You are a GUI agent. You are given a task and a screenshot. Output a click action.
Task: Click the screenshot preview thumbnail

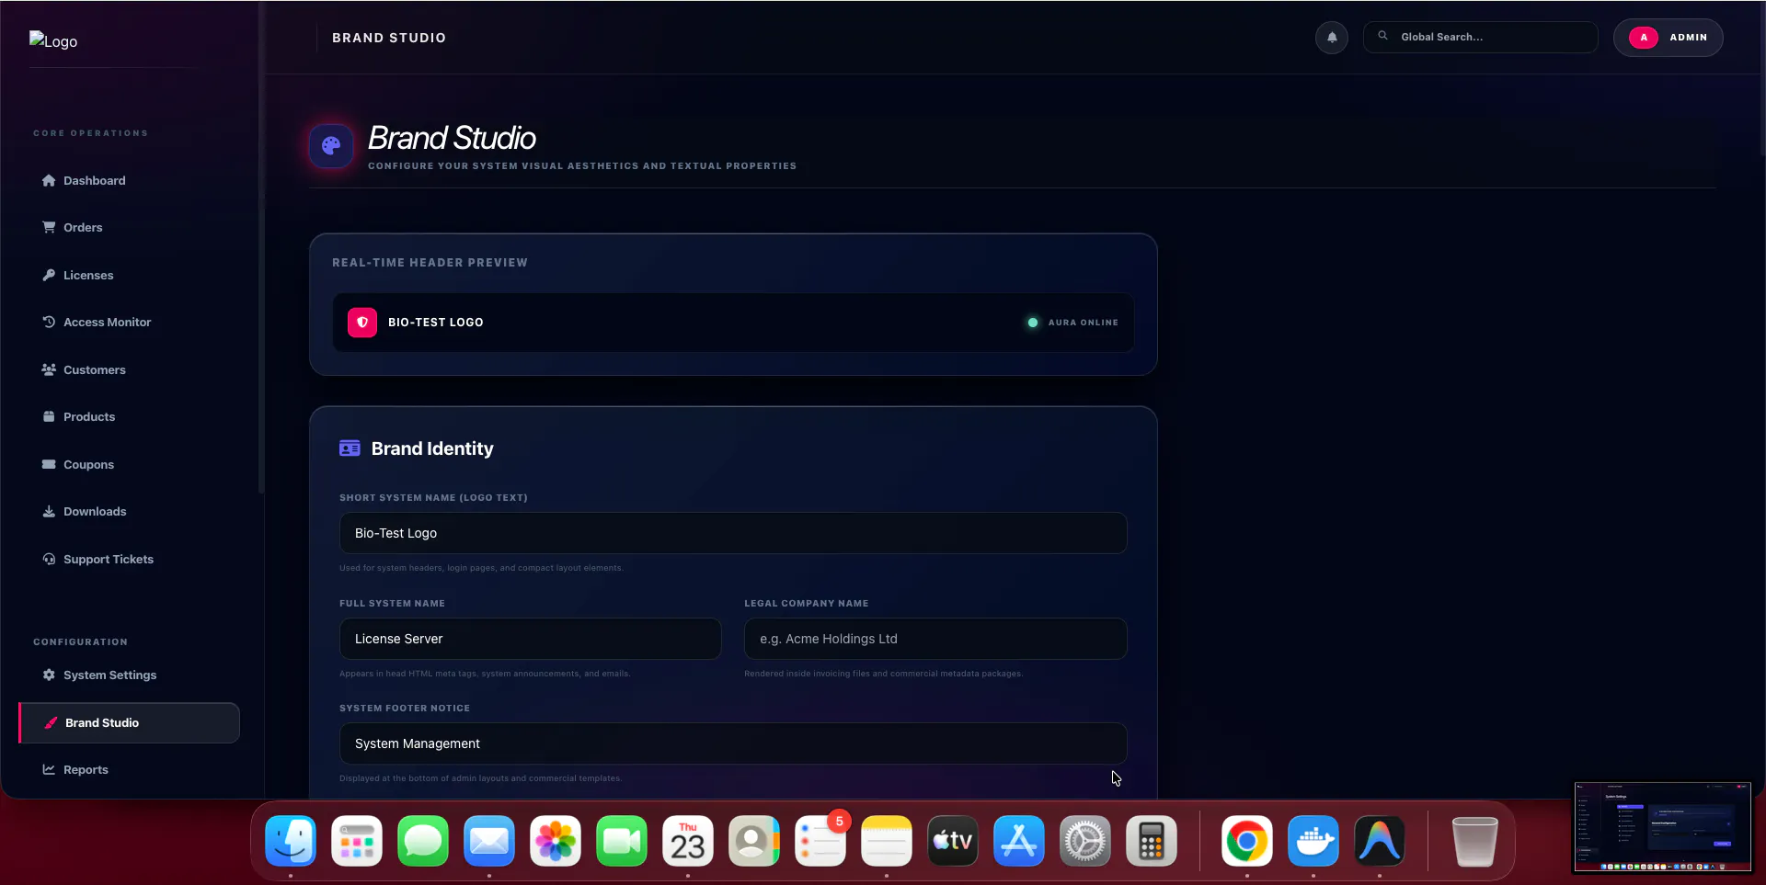tap(1662, 826)
